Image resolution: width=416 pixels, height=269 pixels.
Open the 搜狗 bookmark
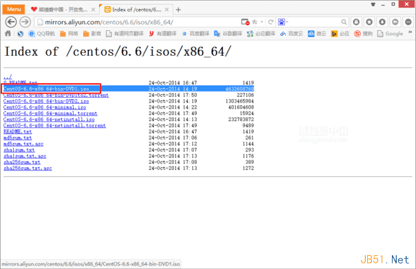pos(364,34)
